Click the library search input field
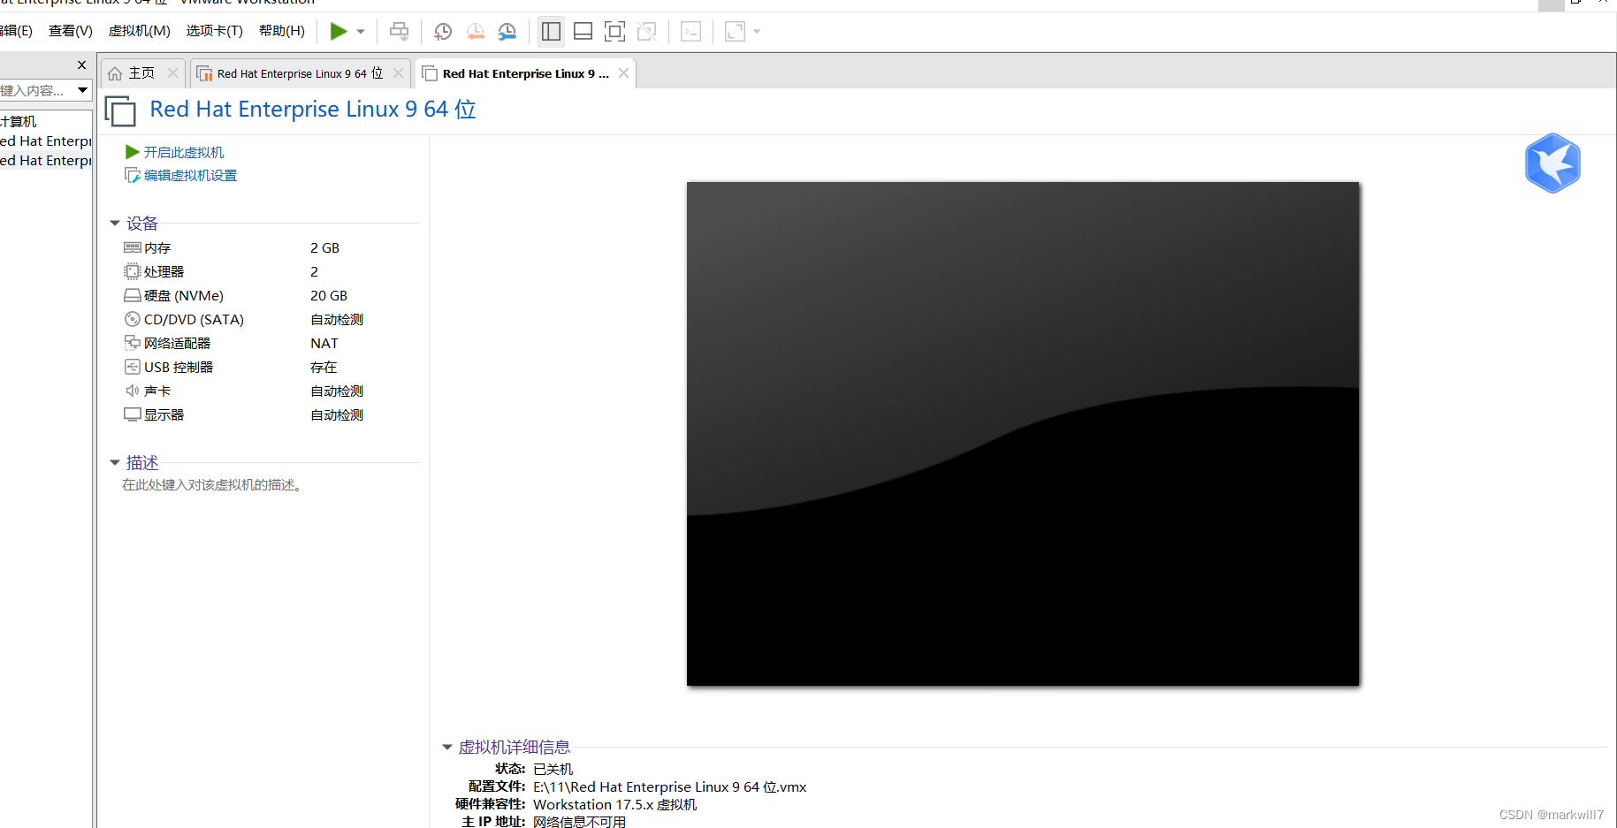 pyautogui.click(x=36, y=90)
